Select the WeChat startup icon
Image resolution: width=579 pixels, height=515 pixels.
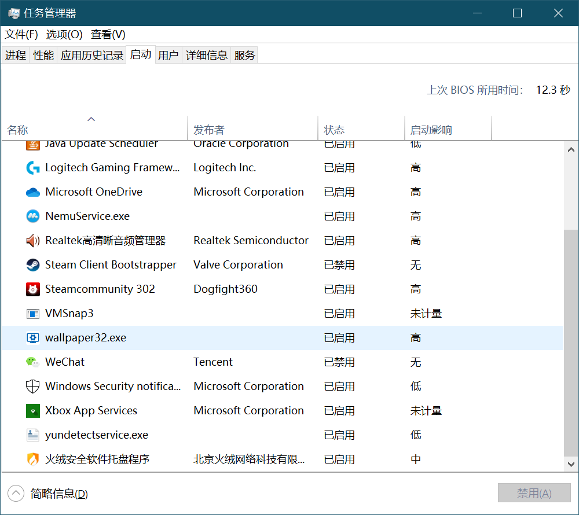[x=33, y=362]
